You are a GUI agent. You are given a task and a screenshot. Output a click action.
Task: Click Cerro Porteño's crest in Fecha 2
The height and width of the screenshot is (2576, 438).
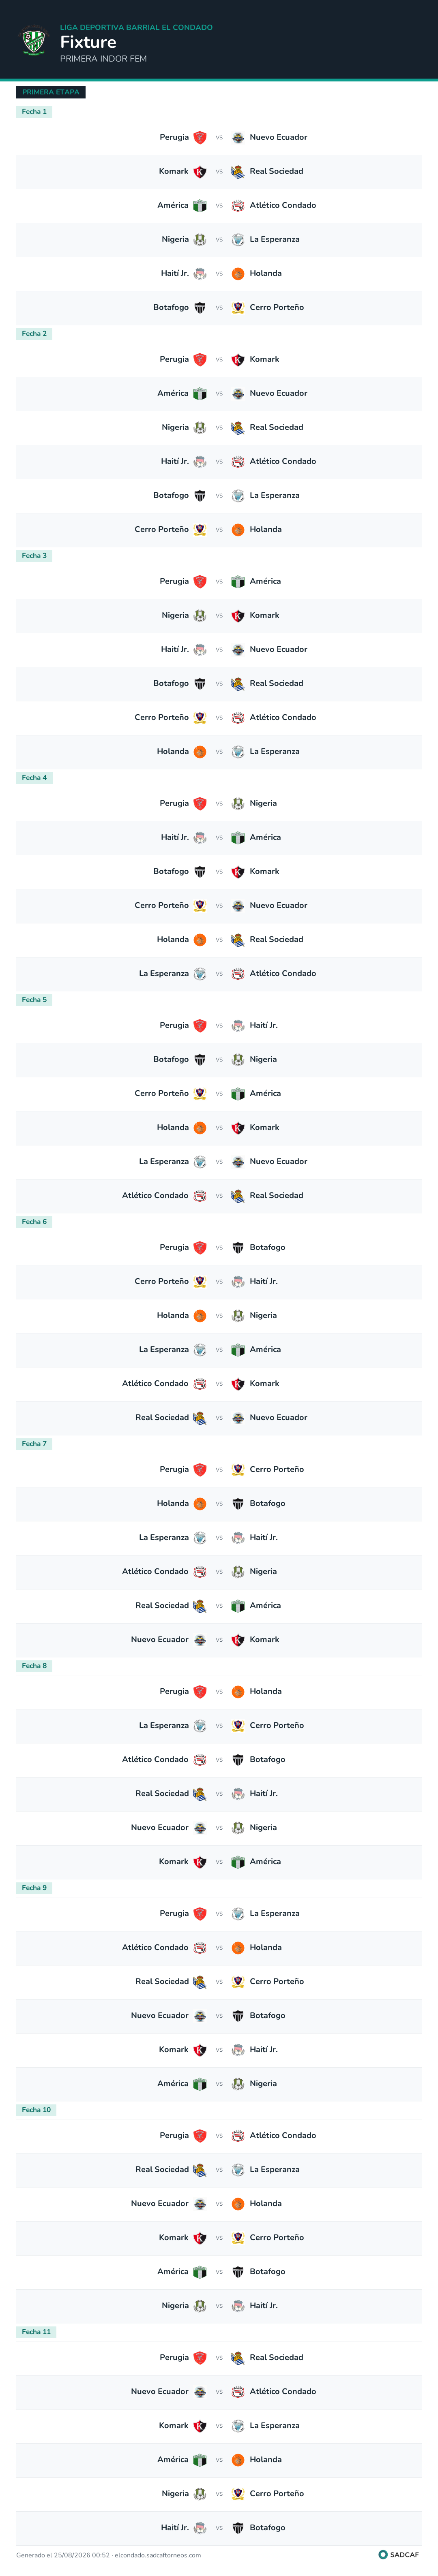pos(200,529)
